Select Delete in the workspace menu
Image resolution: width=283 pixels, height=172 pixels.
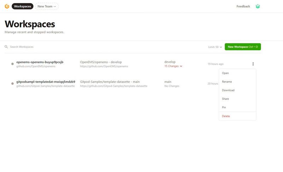237,116
